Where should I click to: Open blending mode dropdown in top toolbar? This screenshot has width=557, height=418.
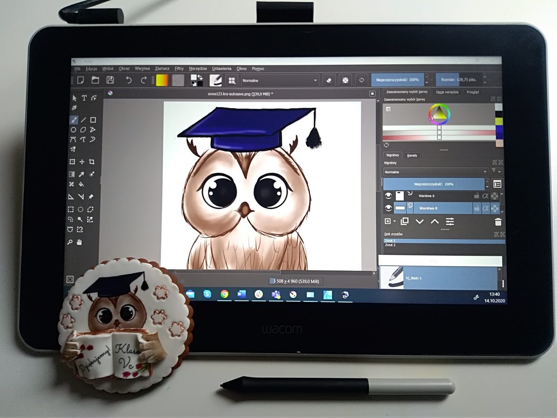pos(280,80)
